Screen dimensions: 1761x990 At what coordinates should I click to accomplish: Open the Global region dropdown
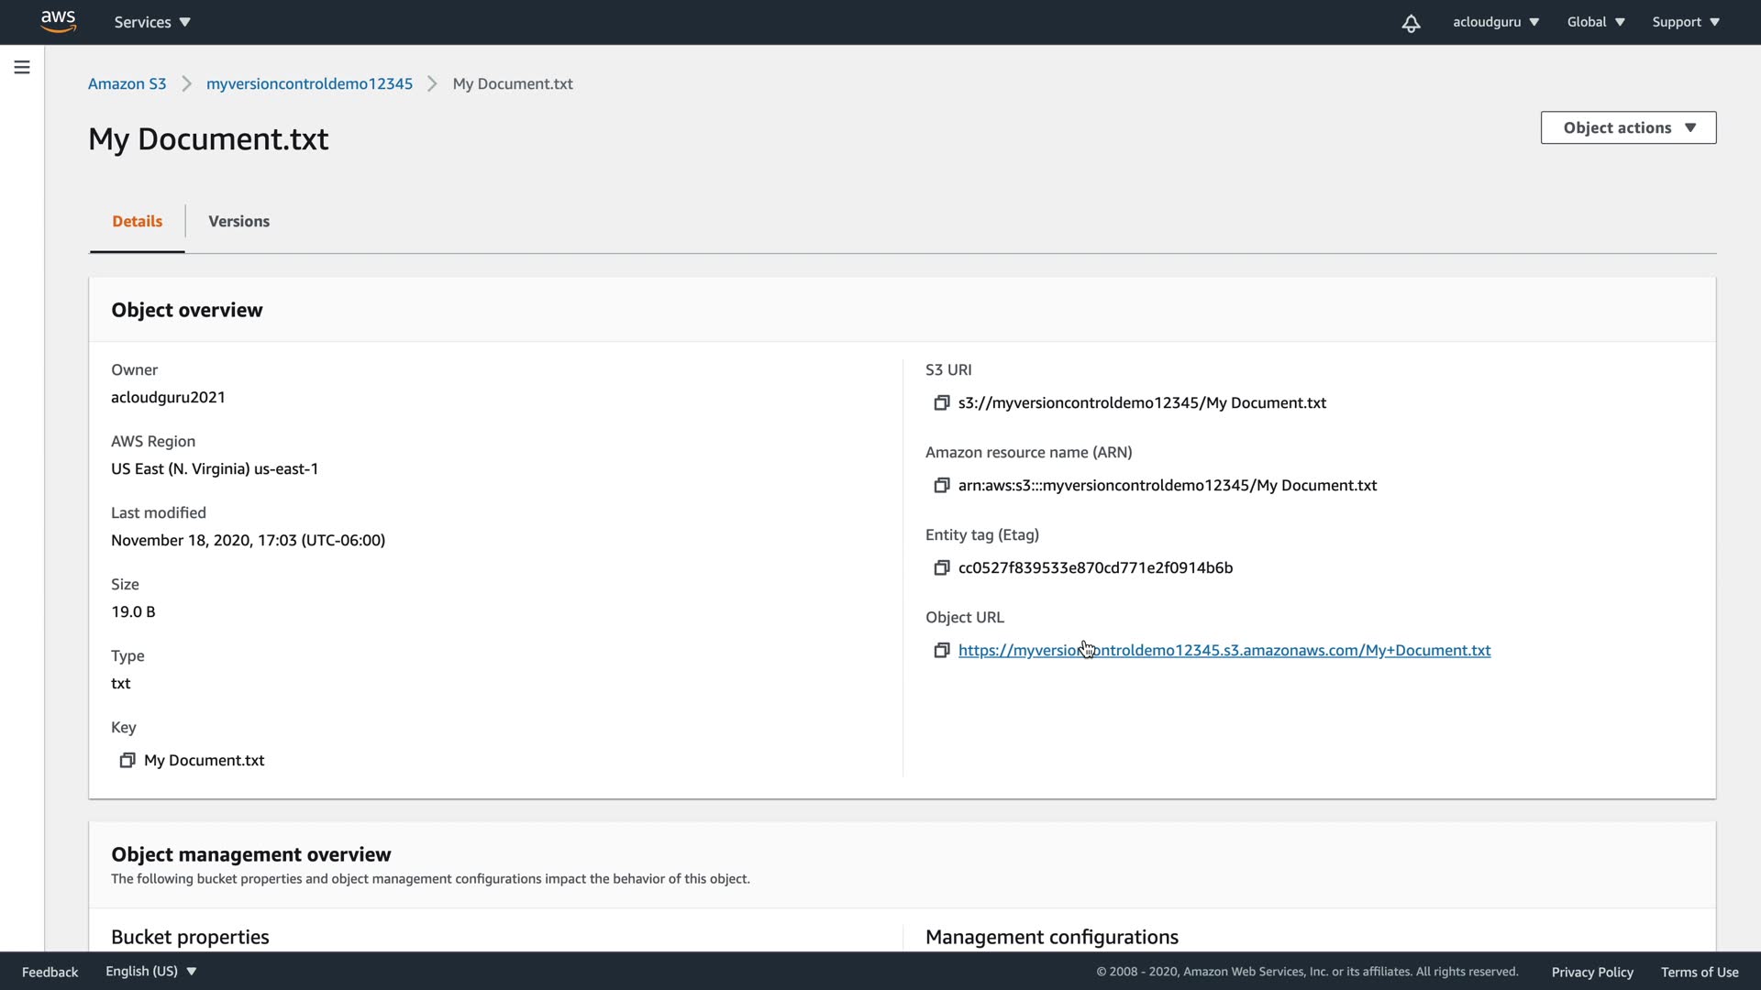tap(1595, 22)
